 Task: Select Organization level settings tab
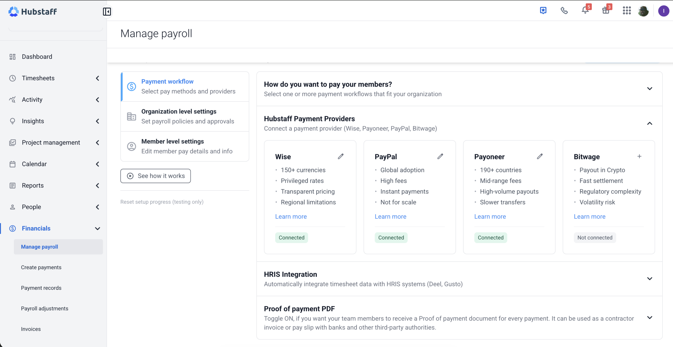tap(185, 116)
